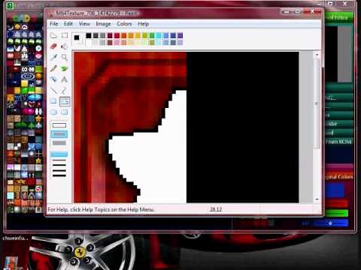Choose outline-with-fill shape style

pos(59,134)
